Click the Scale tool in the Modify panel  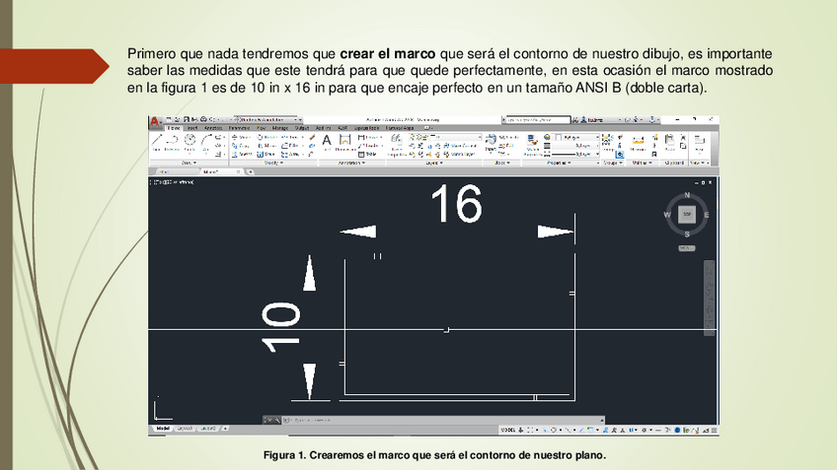pos(266,154)
